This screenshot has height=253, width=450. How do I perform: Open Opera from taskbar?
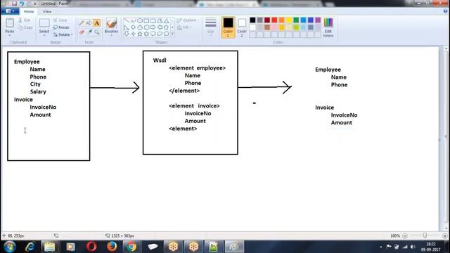coord(91,247)
